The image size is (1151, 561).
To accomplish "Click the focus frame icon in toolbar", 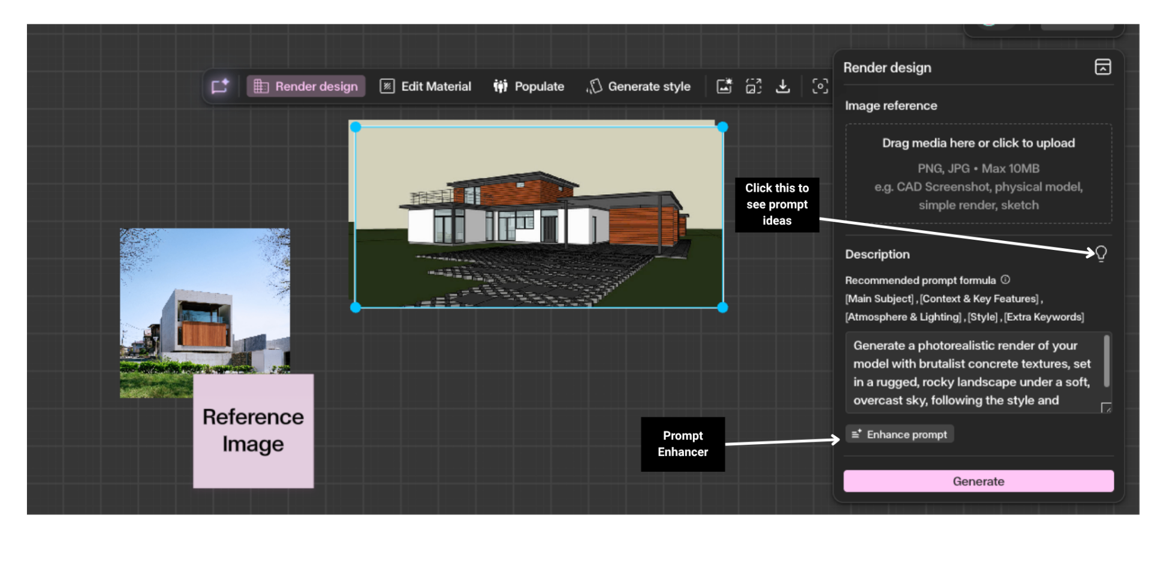I will pyautogui.click(x=819, y=86).
